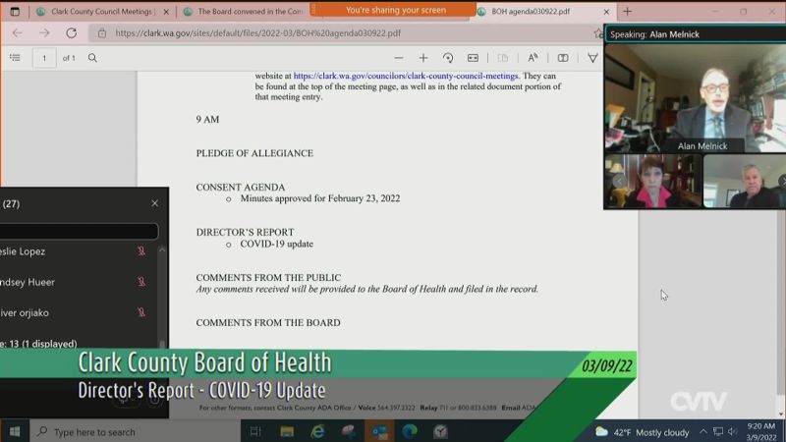The width and height of the screenshot is (786, 442).
Task: Show next video participants arrow
Action: (x=782, y=181)
